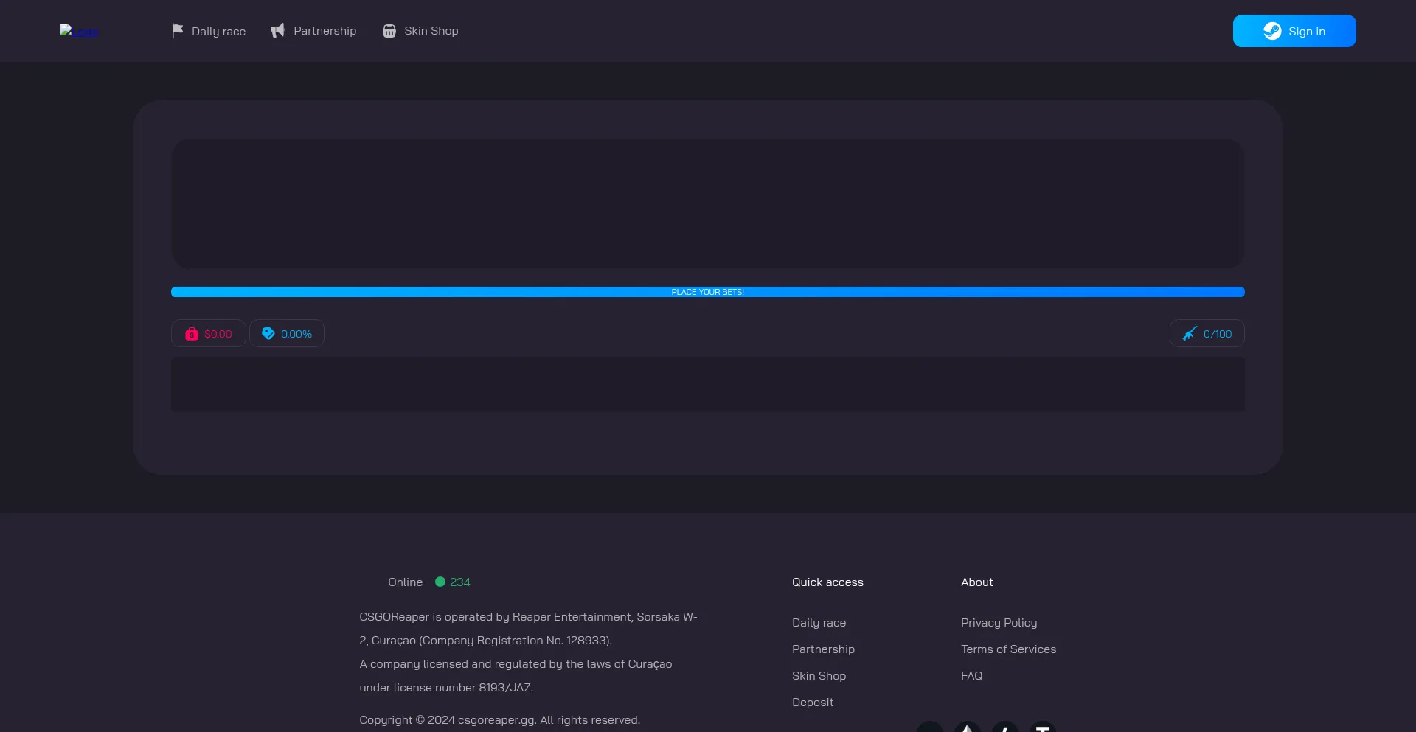Viewport: 1416px width, 732px height.
Task: Click the green online status dot
Action: 440,582
